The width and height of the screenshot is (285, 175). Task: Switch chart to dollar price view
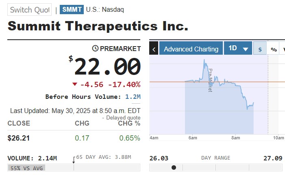coord(260,49)
